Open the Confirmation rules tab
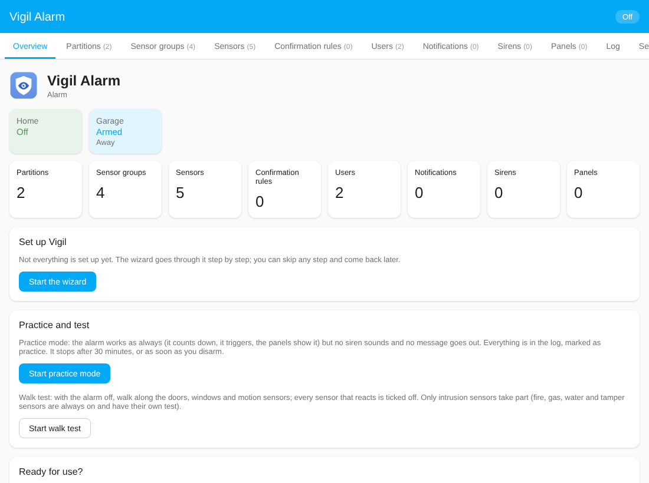Viewport: 649px width, 483px height. 313,47
